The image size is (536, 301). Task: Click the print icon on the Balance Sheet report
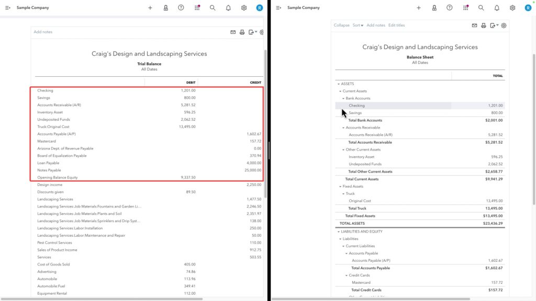483,25
